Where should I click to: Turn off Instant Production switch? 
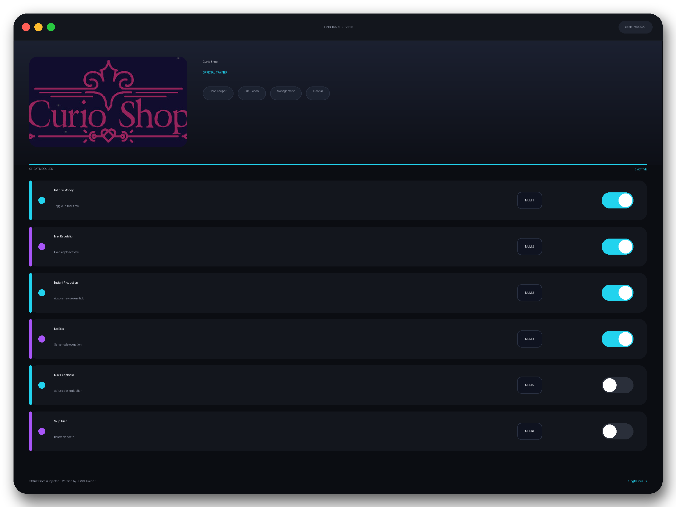(617, 293)
